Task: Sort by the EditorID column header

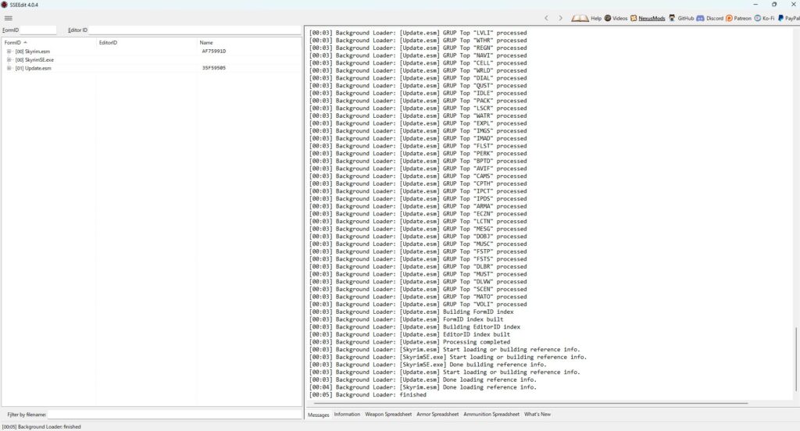Action: click(108, 42)
